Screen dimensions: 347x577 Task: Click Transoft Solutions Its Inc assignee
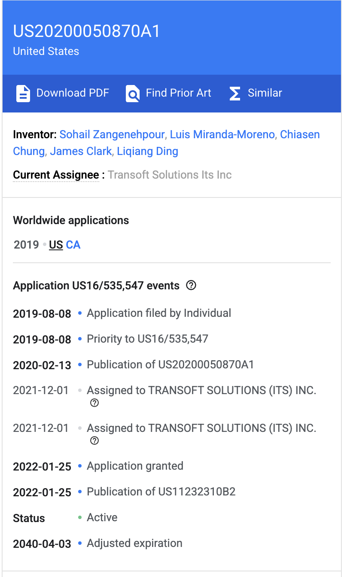170,175
